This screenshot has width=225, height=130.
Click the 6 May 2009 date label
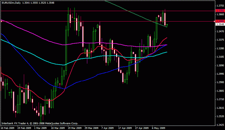(158, 128)
